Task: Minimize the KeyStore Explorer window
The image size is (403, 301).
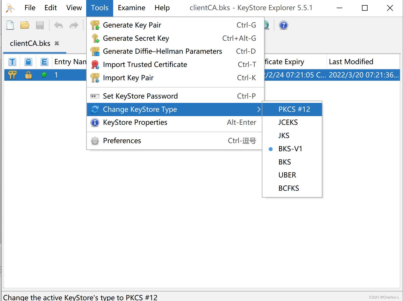Action: [339, 8]
